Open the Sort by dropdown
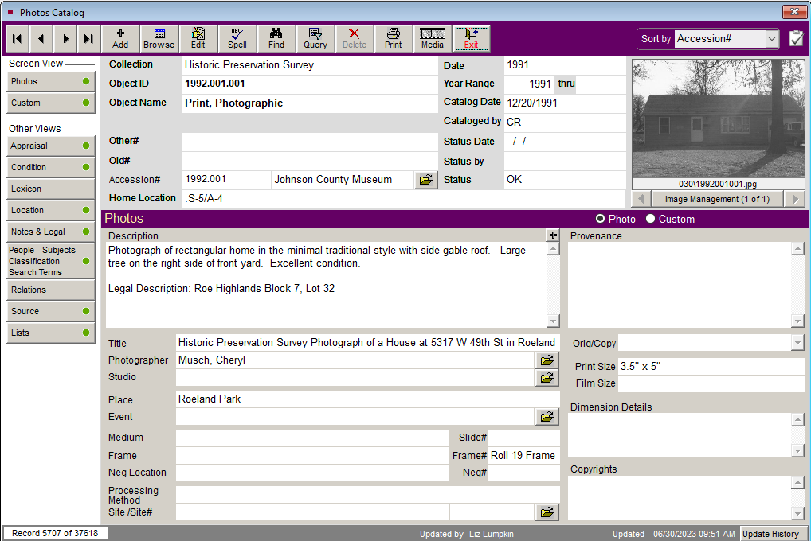Viewport: 811px width, 541px height. coord(771,38)
